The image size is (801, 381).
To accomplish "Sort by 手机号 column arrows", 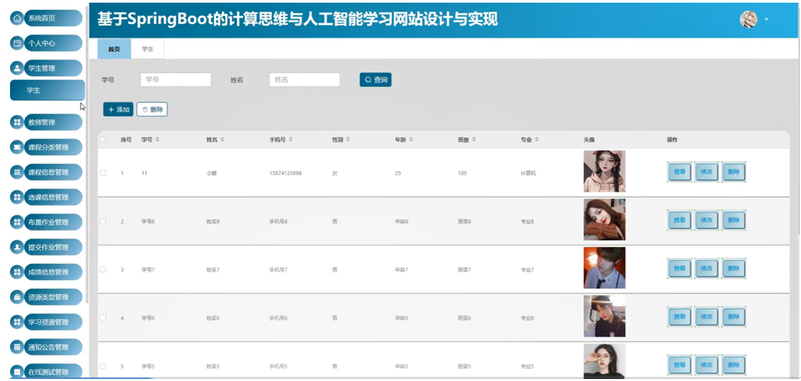I will 290,140.
